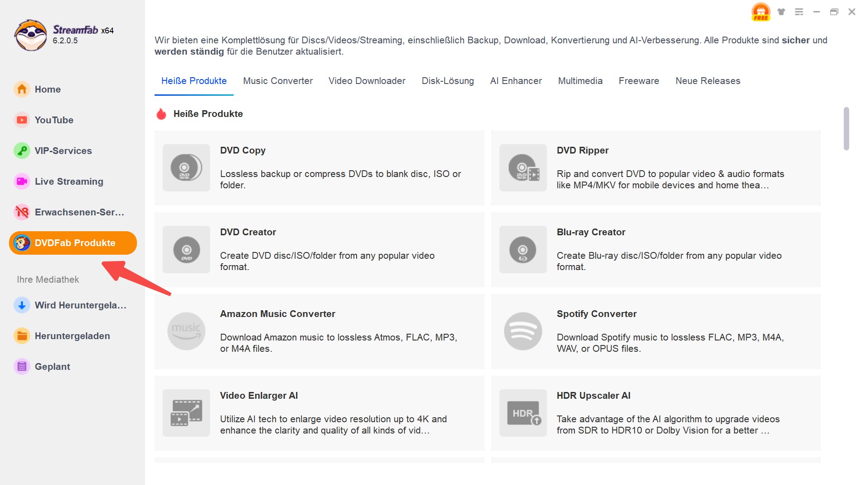The height and width of the screenshot is (485, 865).
Task: Select the Disk-Lösung tab
Action: click(x=448, y=81)
